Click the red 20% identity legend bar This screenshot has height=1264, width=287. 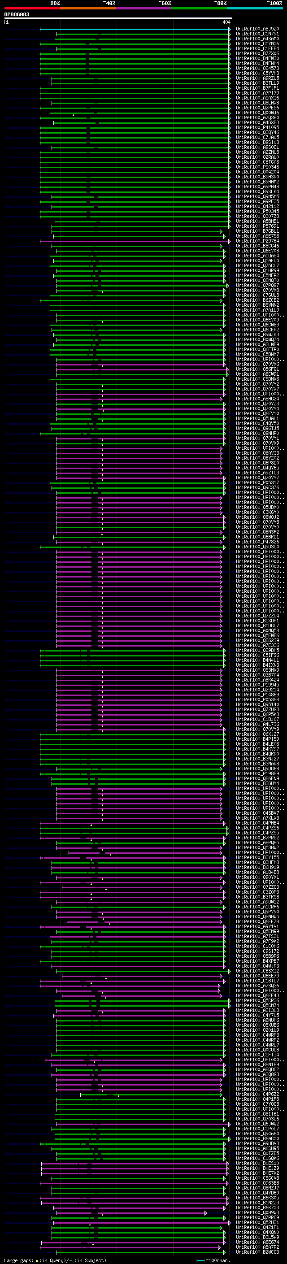click(x=32, y=8)
